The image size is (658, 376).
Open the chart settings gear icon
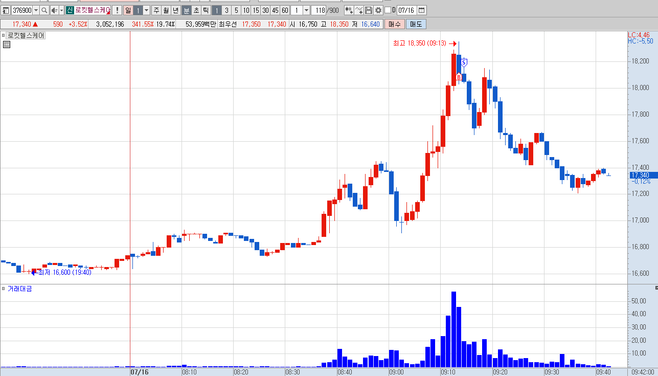tap(378, 10)
